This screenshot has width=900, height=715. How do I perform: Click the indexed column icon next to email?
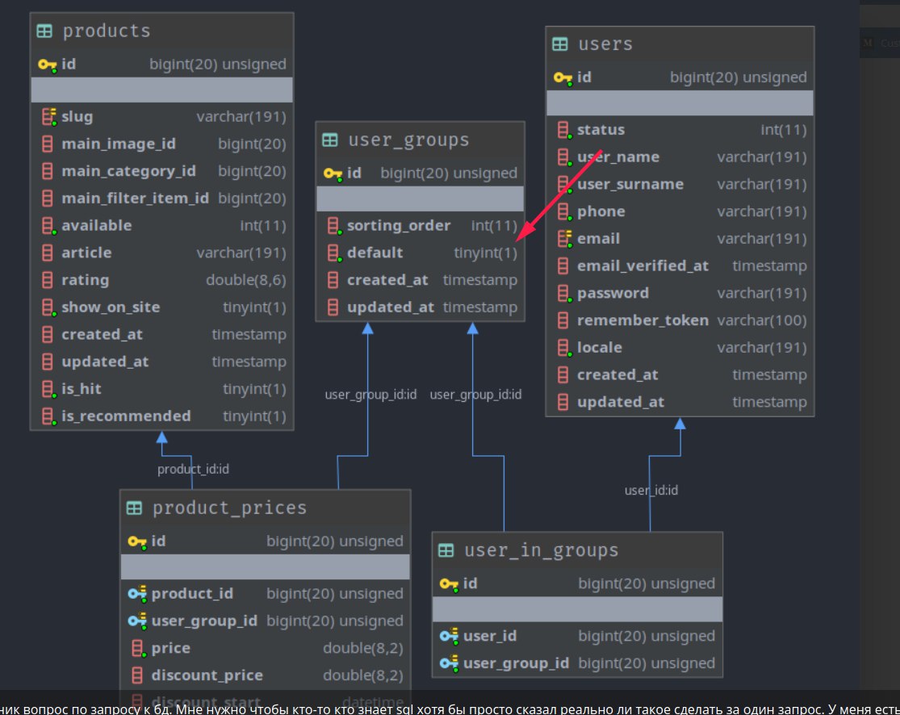(565, 239)
